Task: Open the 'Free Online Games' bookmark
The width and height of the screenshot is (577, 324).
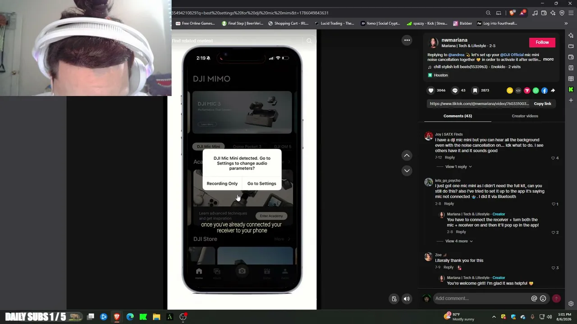Action: 195,23
